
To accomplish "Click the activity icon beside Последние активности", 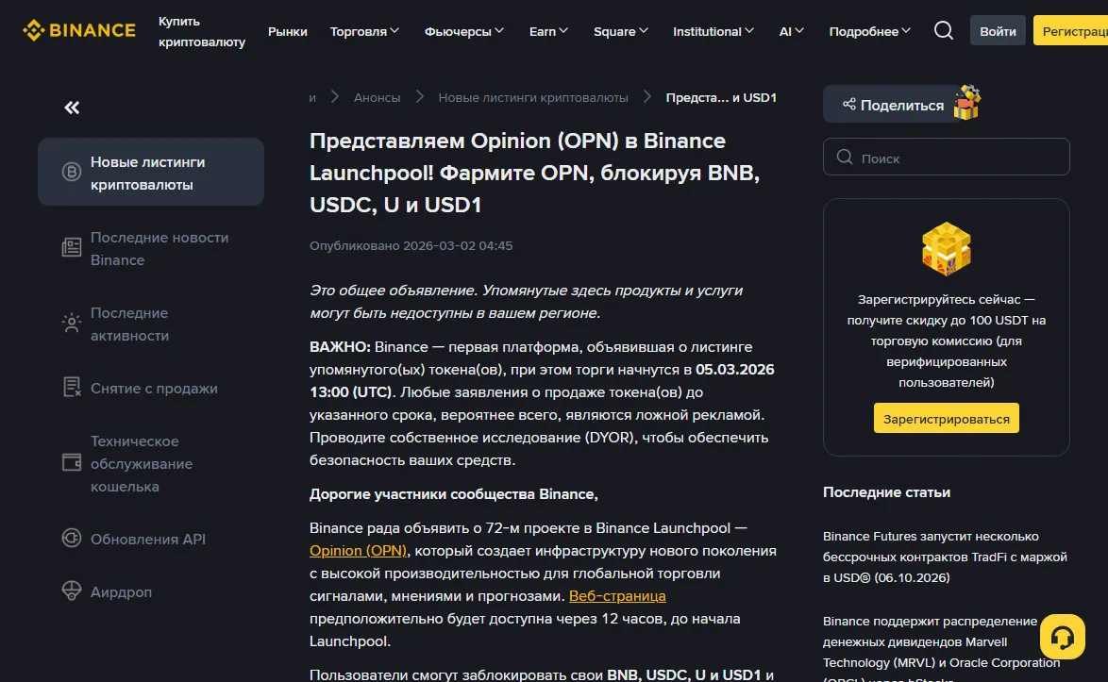I will click(x=72, y=324).
